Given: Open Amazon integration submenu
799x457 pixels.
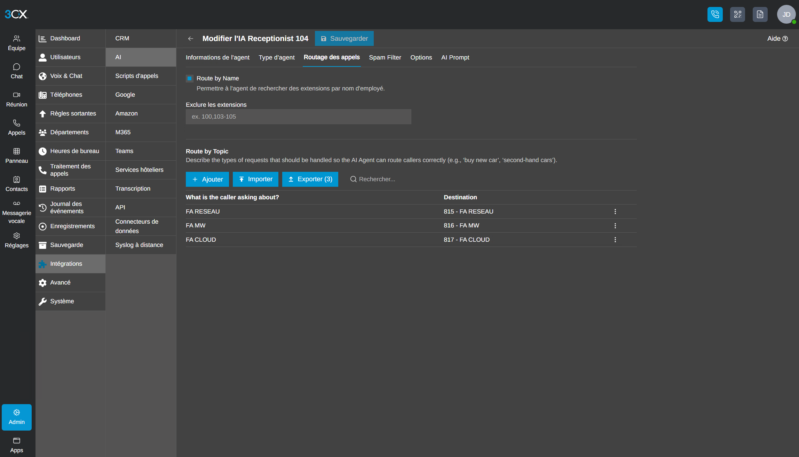Looking at the screenshot, I should point(141,114).
